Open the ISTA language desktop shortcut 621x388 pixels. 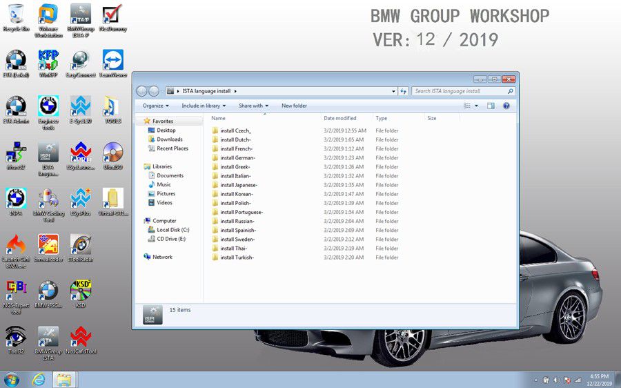click(x=48, y=159)
